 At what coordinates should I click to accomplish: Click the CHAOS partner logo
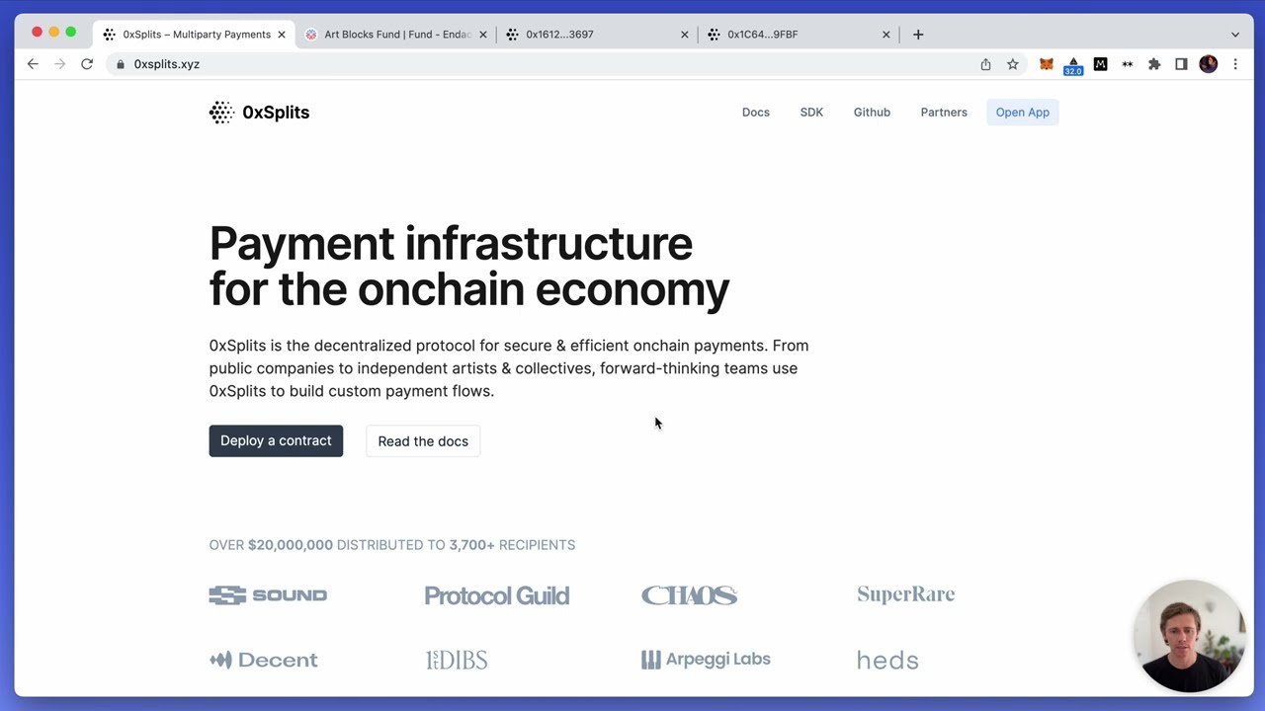(689, 595)
